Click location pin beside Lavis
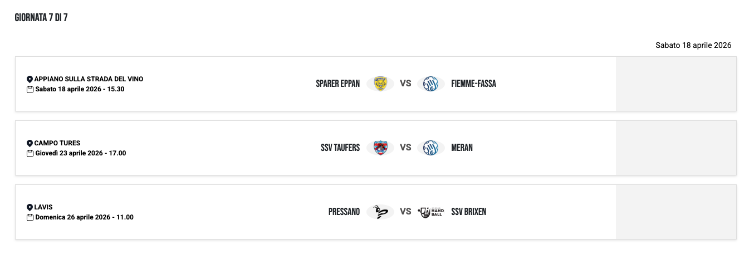 (x=30, y=208)
